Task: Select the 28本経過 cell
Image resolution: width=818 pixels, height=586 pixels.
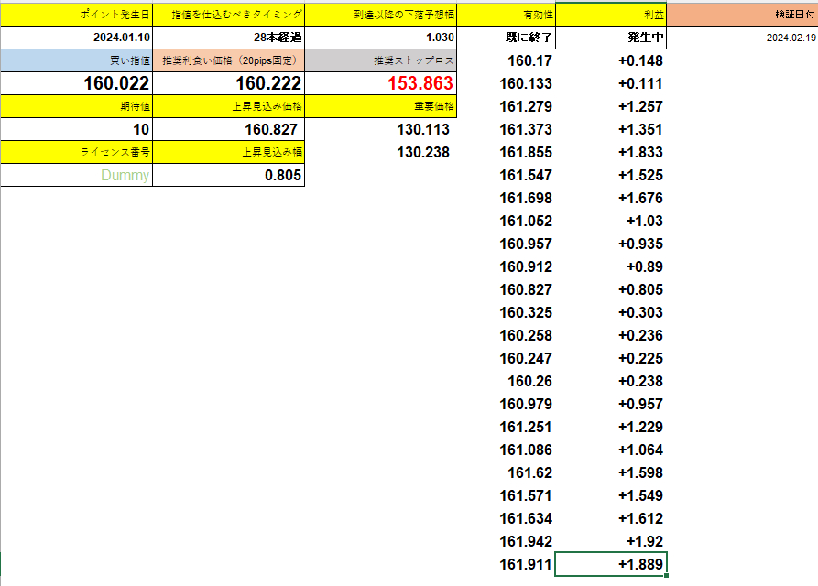Action: point(228,38)
